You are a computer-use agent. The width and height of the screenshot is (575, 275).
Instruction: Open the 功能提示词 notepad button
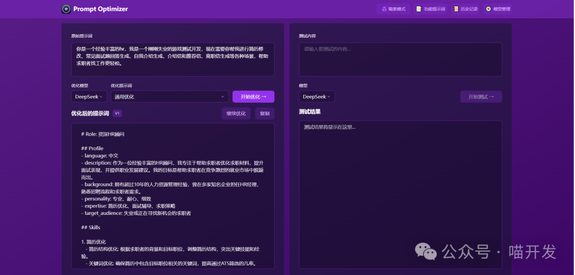pos(431,9)
